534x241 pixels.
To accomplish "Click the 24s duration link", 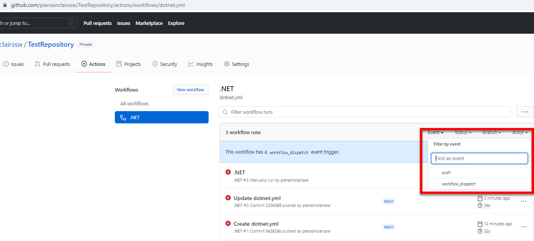I will pos(487,205).
